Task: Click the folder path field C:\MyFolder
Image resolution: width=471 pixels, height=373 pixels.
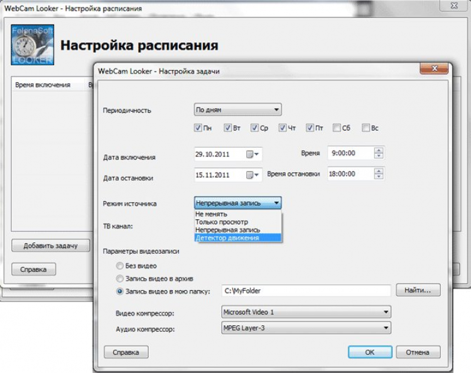Action: click(x=306, y=291)
